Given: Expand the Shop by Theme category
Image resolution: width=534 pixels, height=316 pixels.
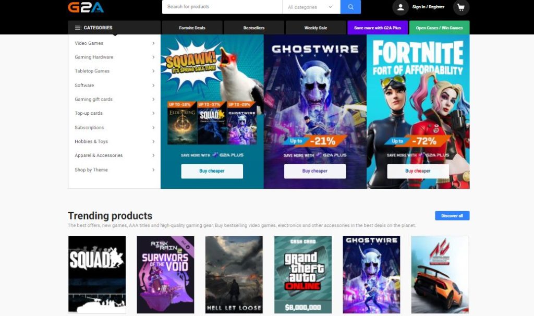Looking at the screenshot, I should click(114, 170).
